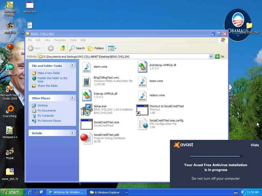This screenshot has width=262, height=196.
Task: Open the Edit menu
Action: pos(38,40)
